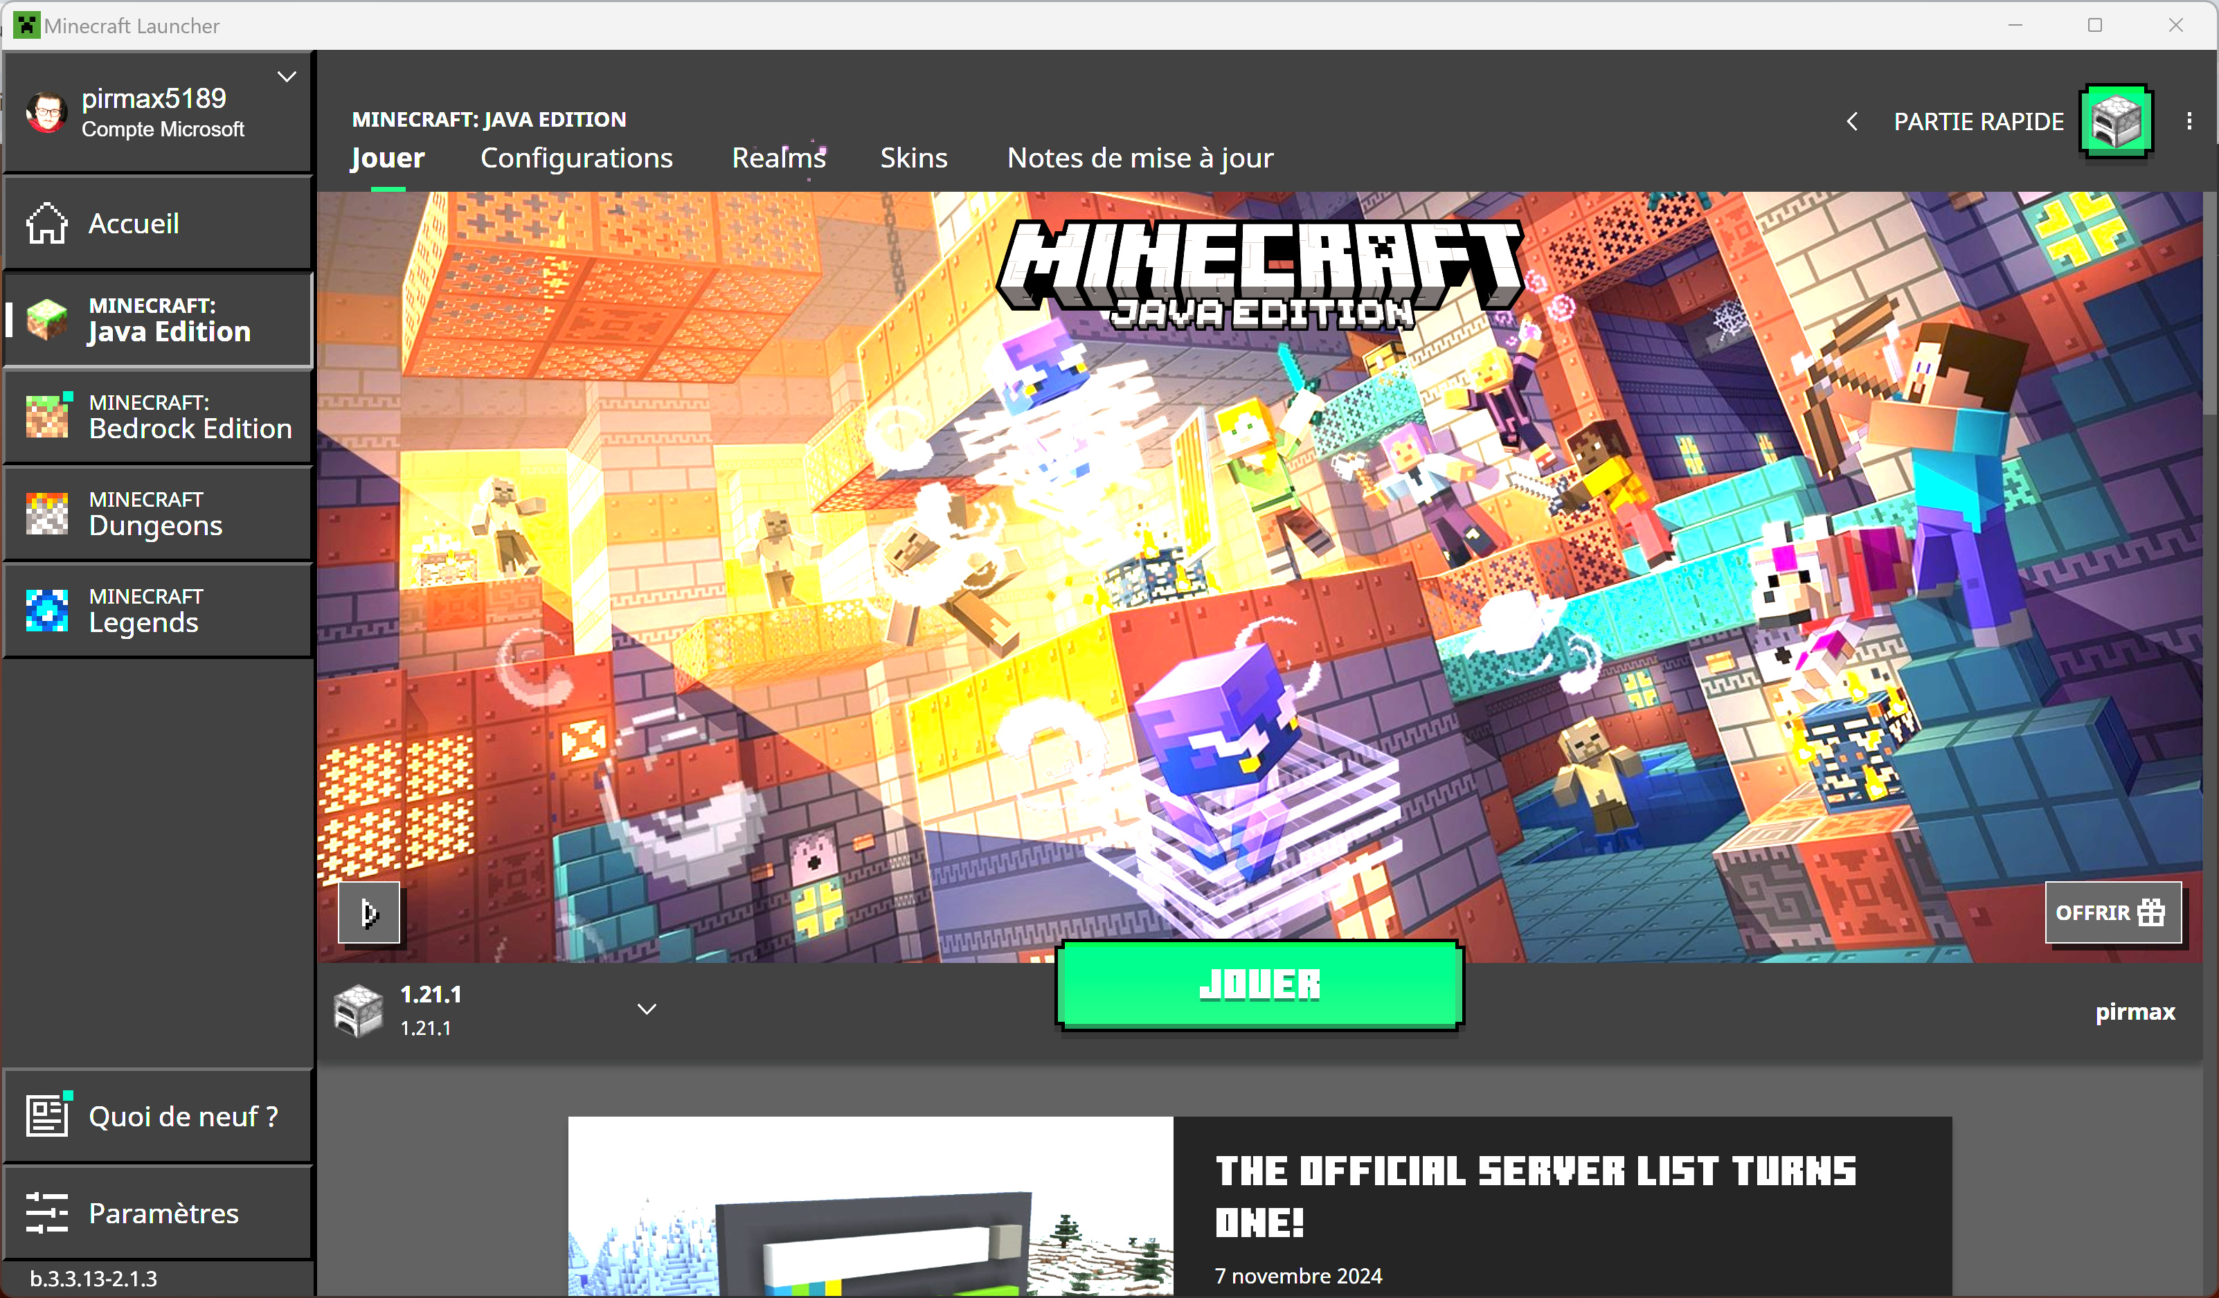Maximize the Minecraft Launcher window
Screen dimensions: 2219x1298
(2095, 26)
